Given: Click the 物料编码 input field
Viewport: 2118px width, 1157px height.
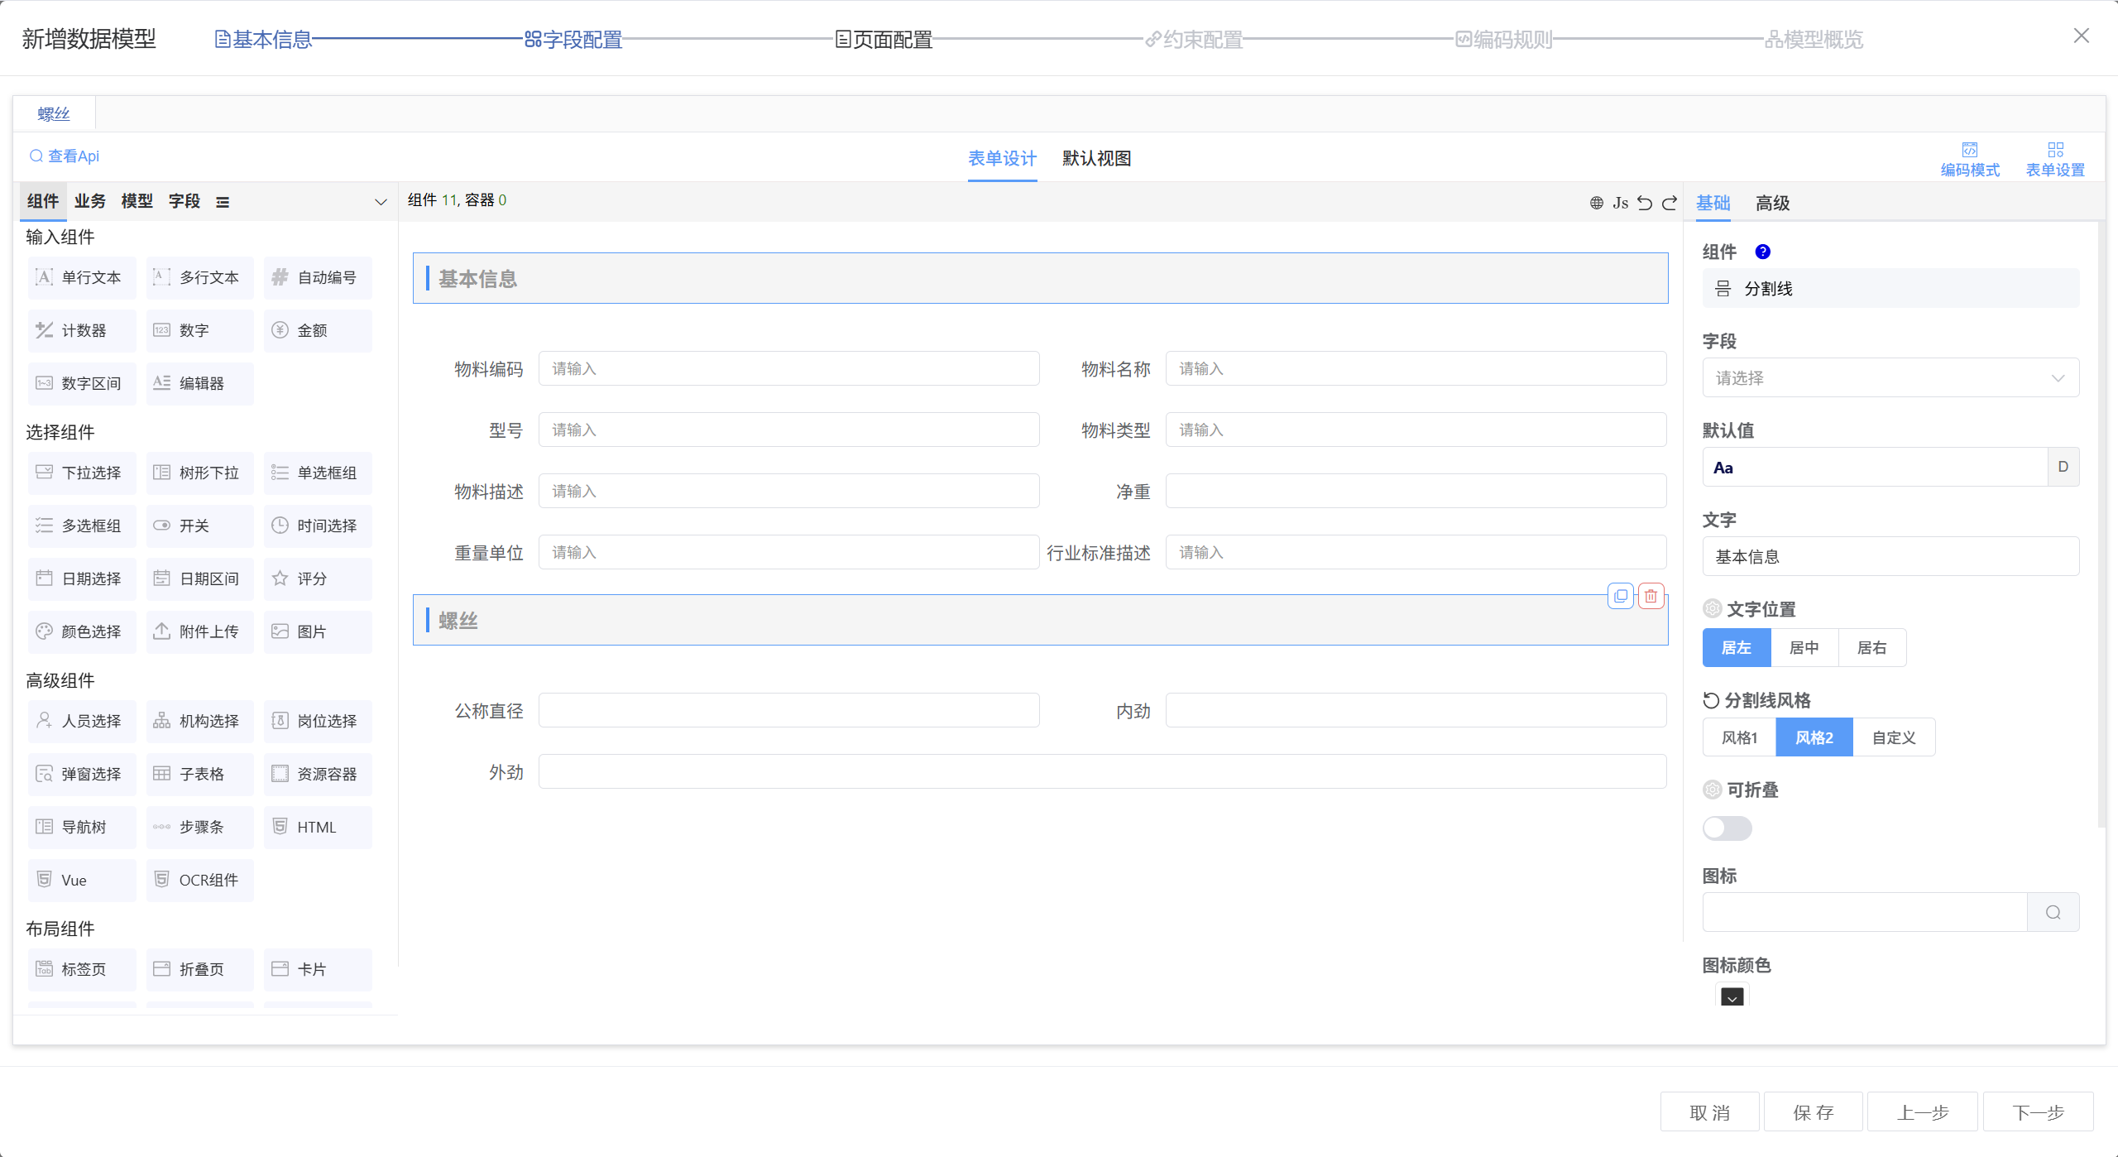Looking at the screenshot, I should click(x=788, y=368).
